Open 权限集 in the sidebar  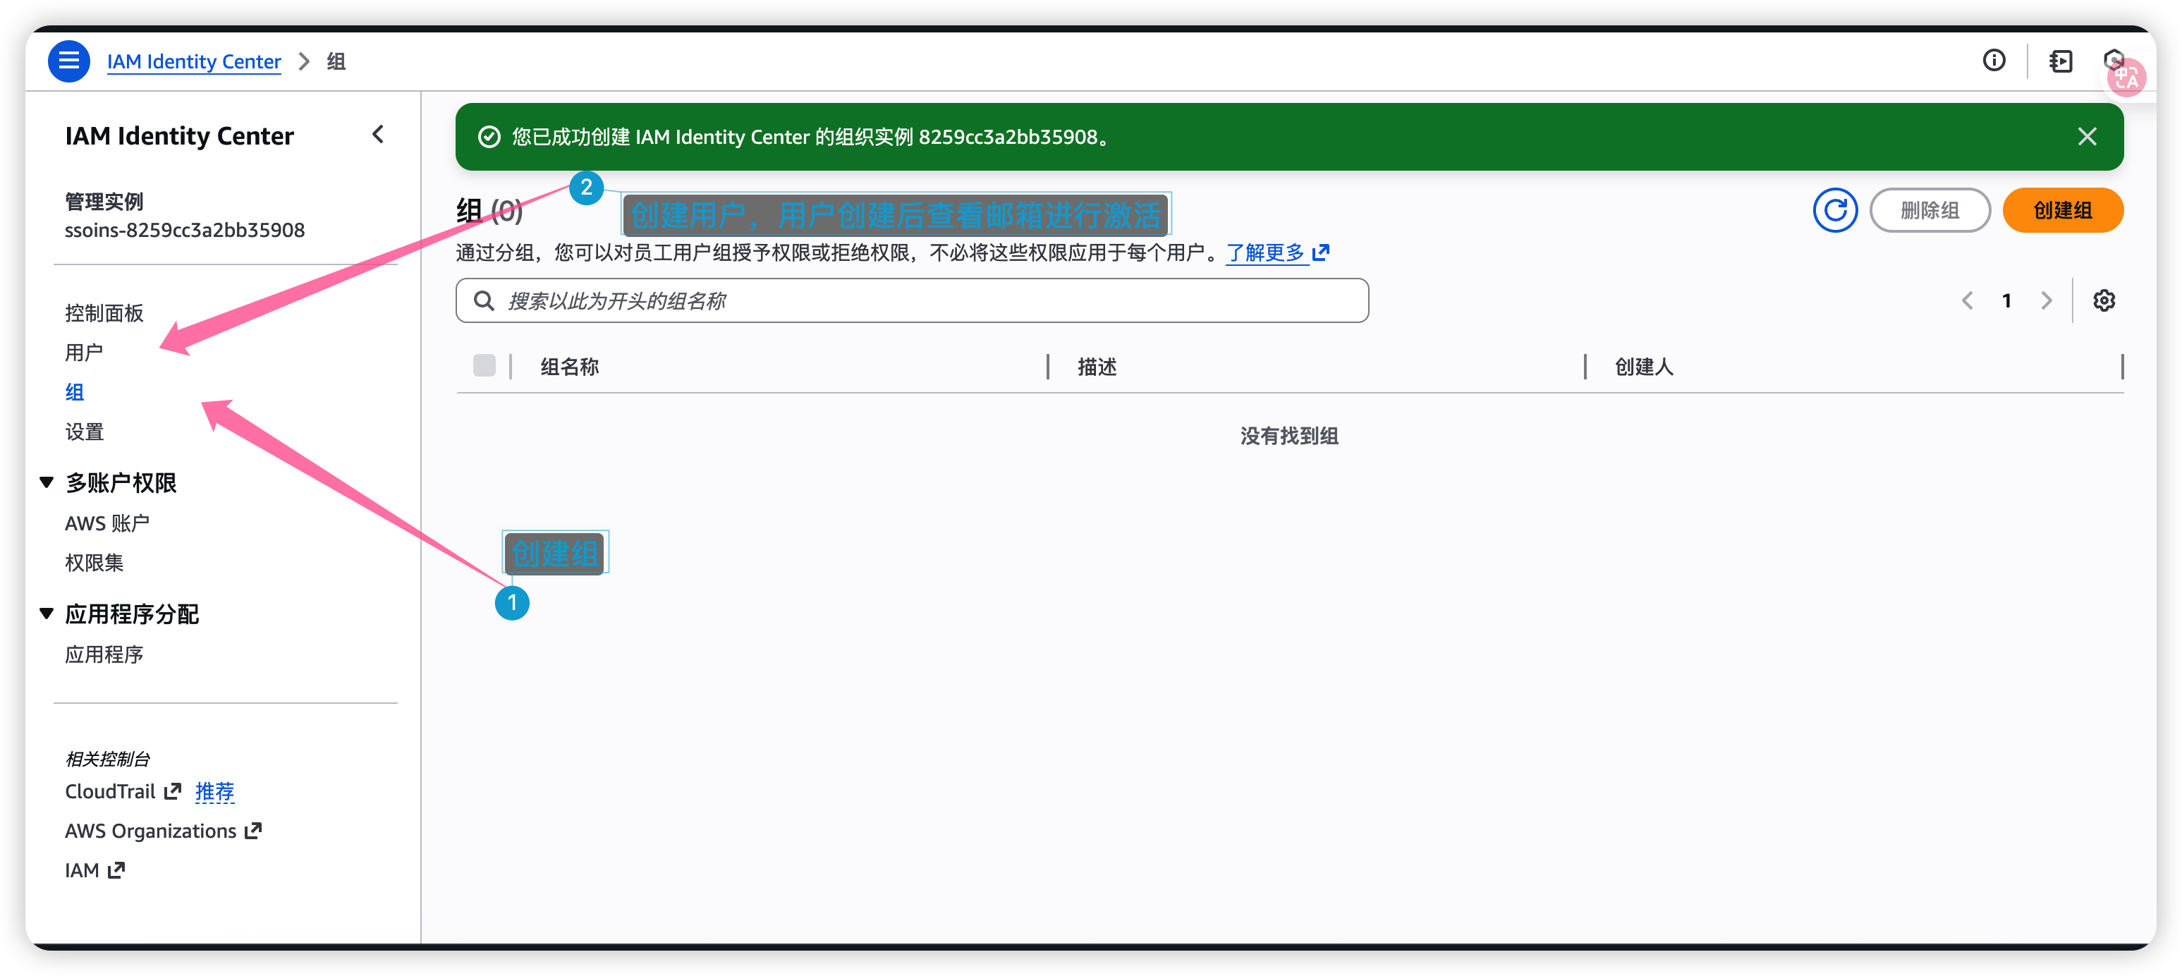coord(94,563)
